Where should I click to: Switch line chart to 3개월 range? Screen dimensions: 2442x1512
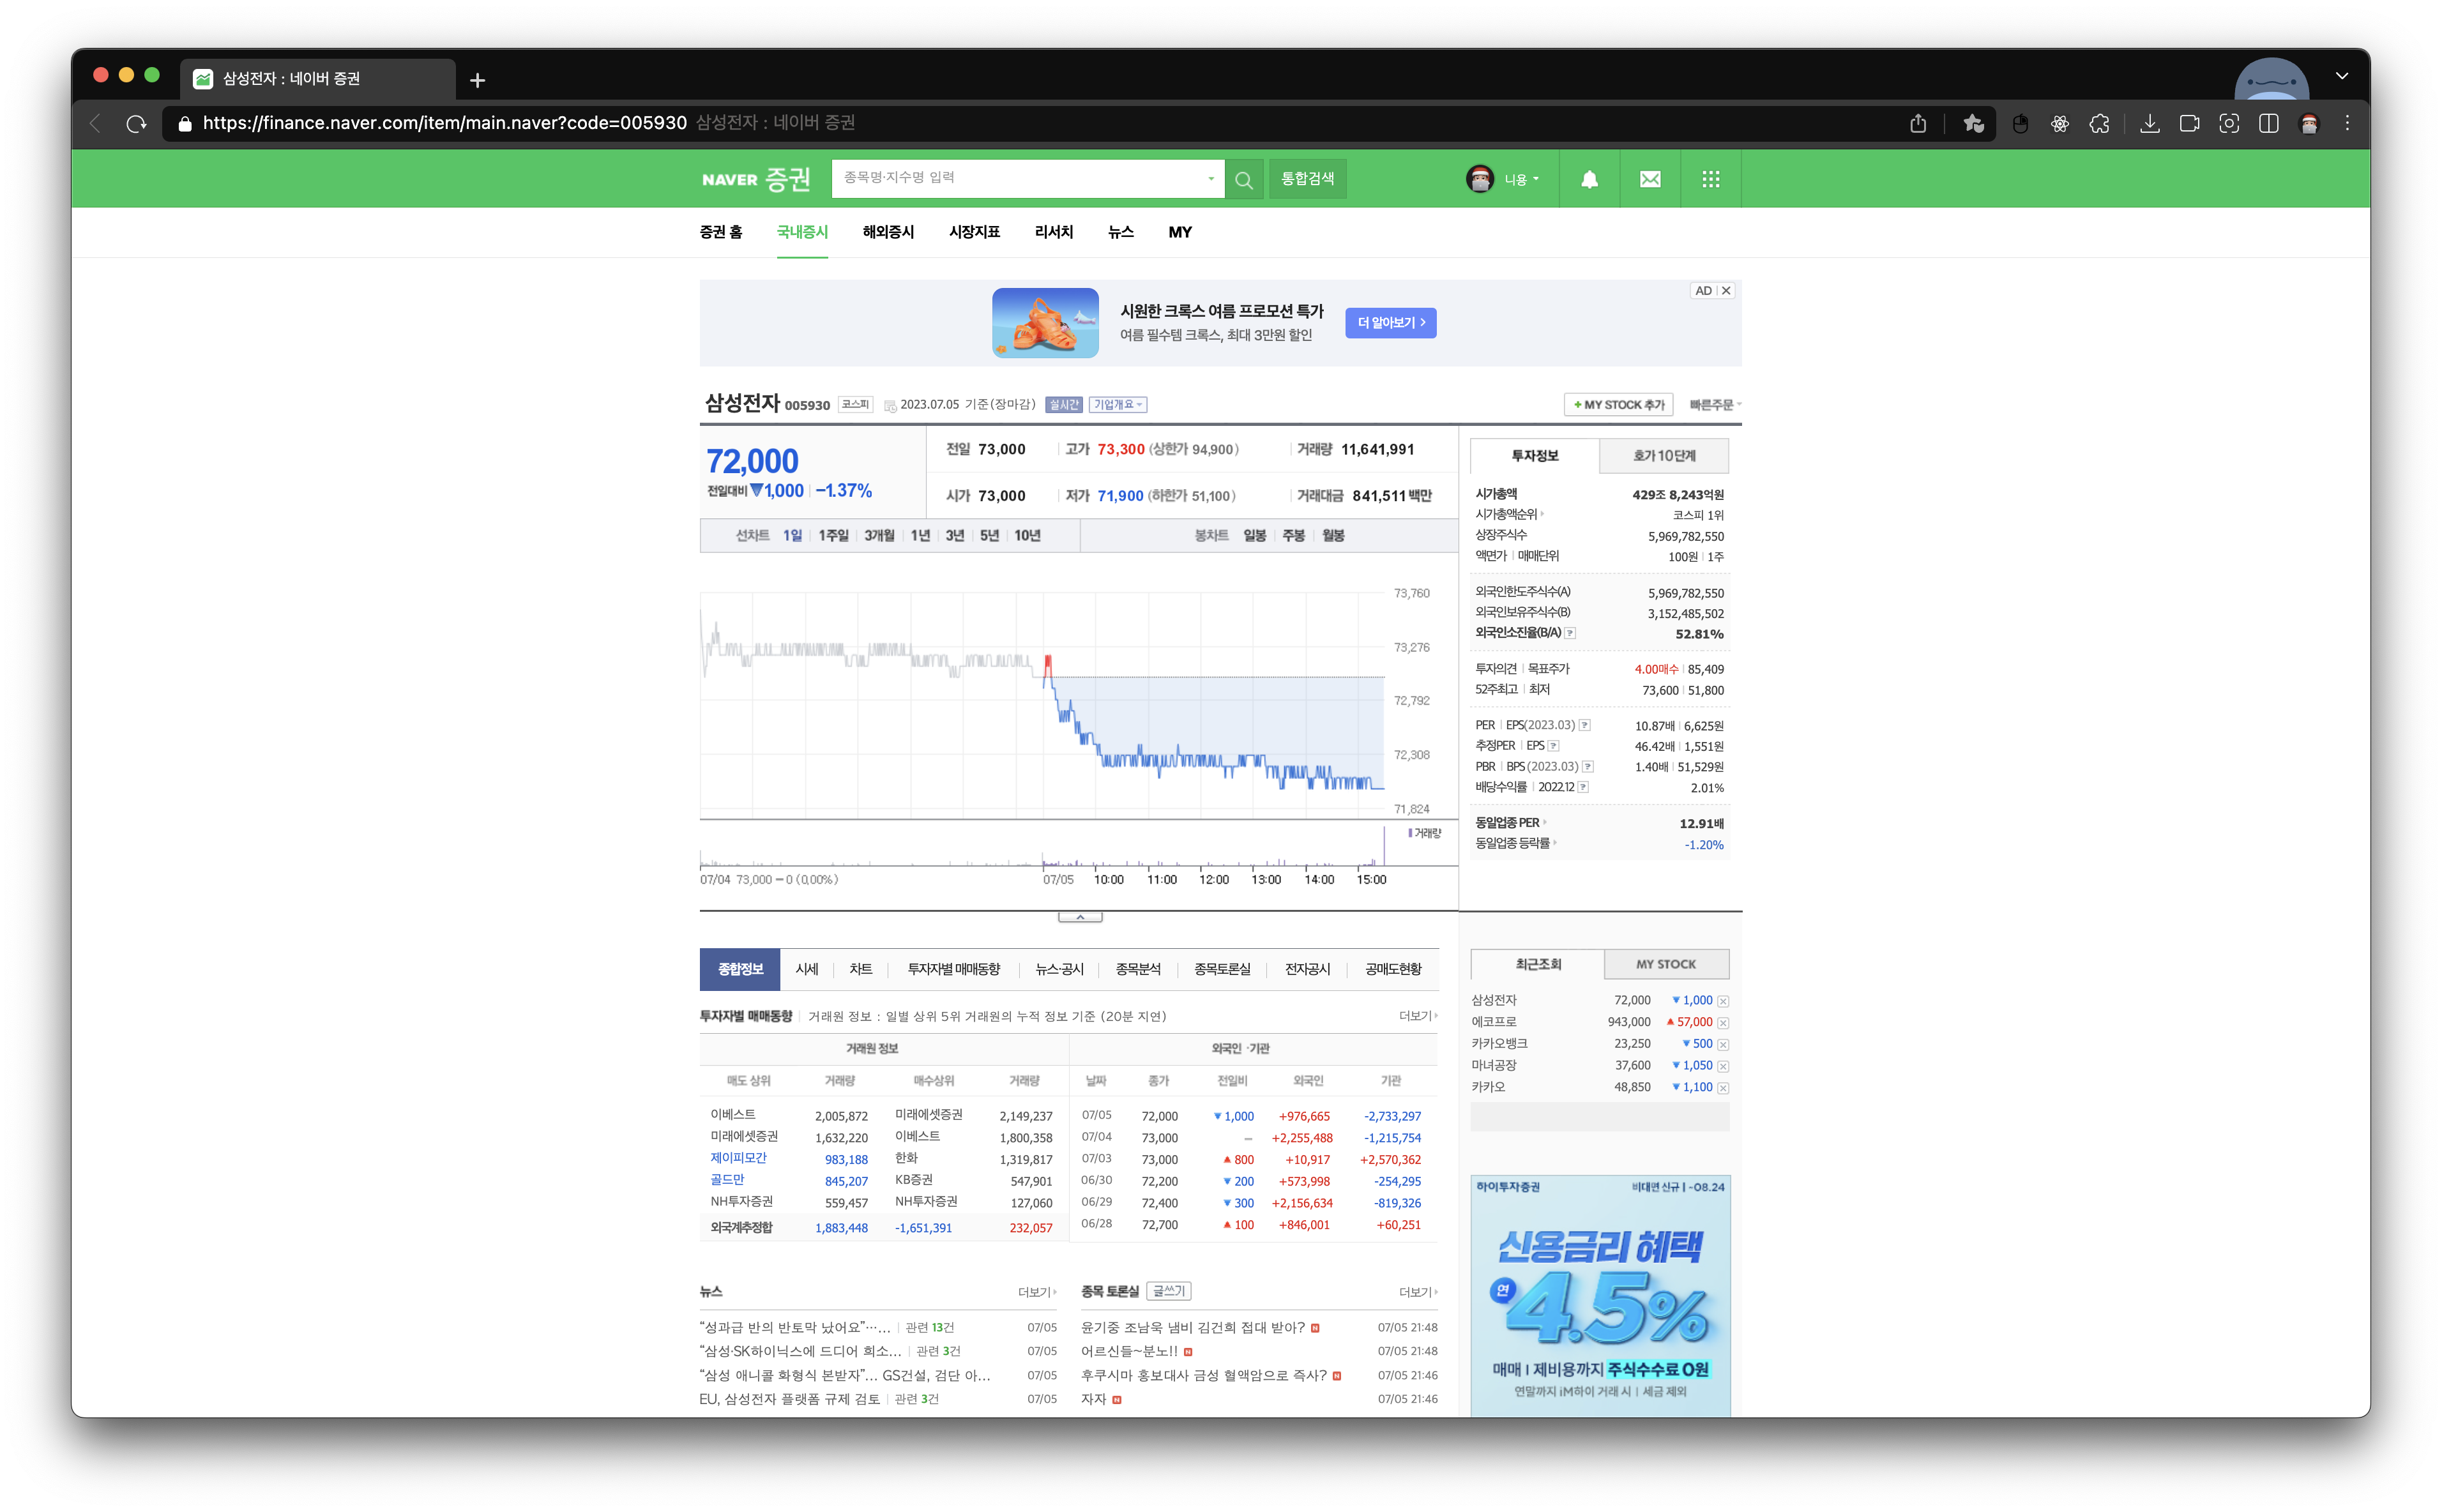coord(879,536)
